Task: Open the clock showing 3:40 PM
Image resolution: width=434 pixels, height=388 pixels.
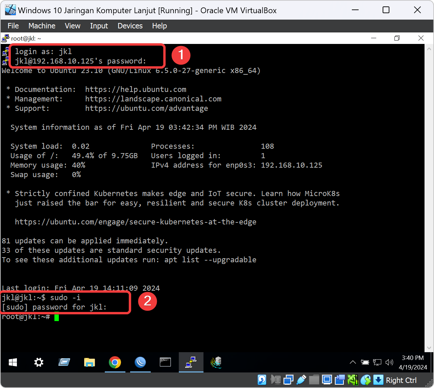Action: (x=412, y=362)
